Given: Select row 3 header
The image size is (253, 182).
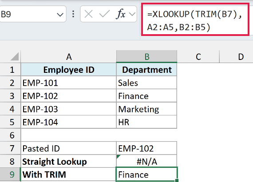Looking at the screenshot, I should [x=10, y=96].
